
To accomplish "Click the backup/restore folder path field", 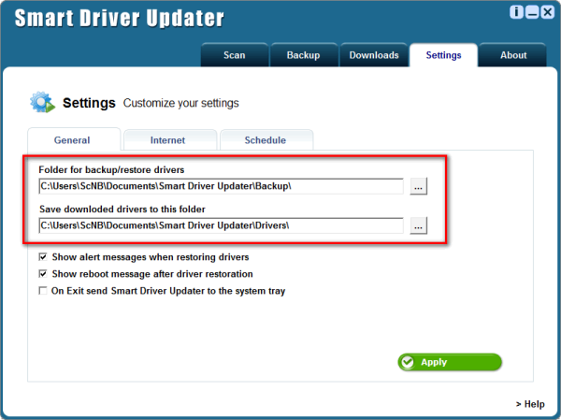I will point(221,186).
